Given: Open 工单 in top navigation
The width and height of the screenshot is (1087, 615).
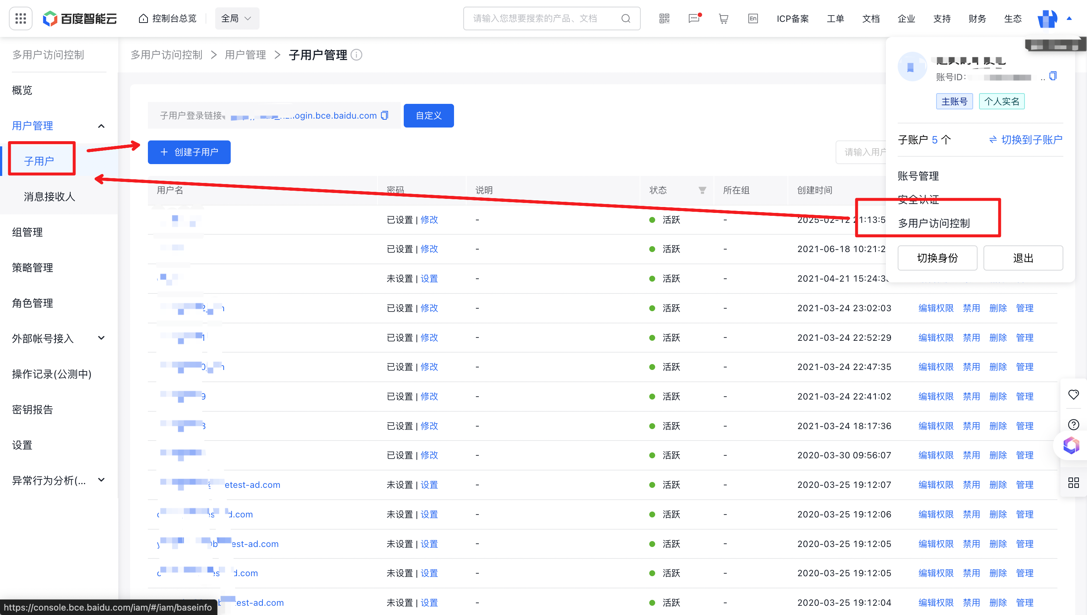Looking at the screenshot, I should (x=835, y=18).
